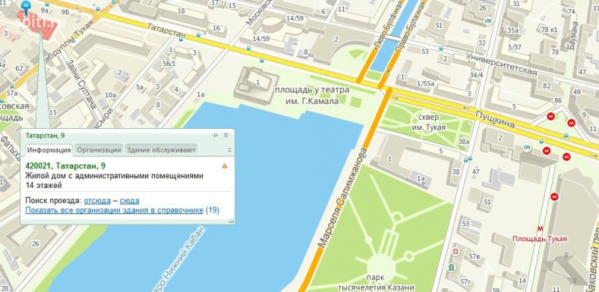Image resolution: width=599 pixels, height=292 pixels.
Task: Show all building organizations in directory
Action: pos(115,210)
